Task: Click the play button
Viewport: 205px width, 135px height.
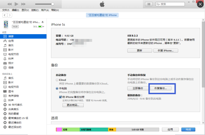Action: point(16,4)
